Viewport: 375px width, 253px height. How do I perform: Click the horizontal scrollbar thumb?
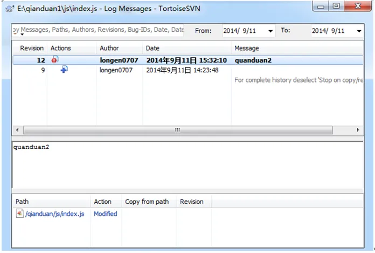(178, 130)
